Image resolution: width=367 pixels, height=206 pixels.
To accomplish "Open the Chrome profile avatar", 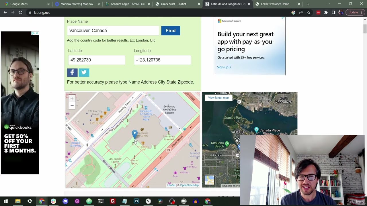I will [x=341, y=13].
